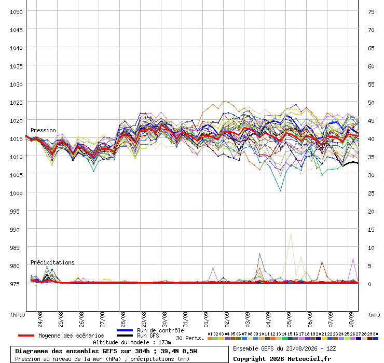Image resolution: width=384 pixels, height=363 pixels.
Task: Click the 'Run de contrôle' legend label
Action: (160, 330)
